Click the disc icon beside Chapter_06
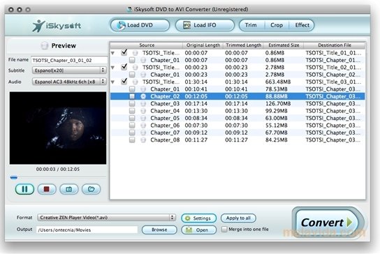The width and height of the screenshot is (380, 254). (x=143, y=126)
